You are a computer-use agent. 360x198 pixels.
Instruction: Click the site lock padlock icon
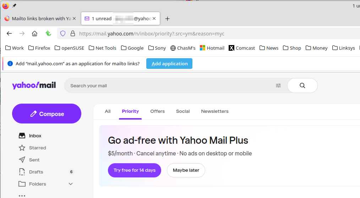[x=73, y=34]
